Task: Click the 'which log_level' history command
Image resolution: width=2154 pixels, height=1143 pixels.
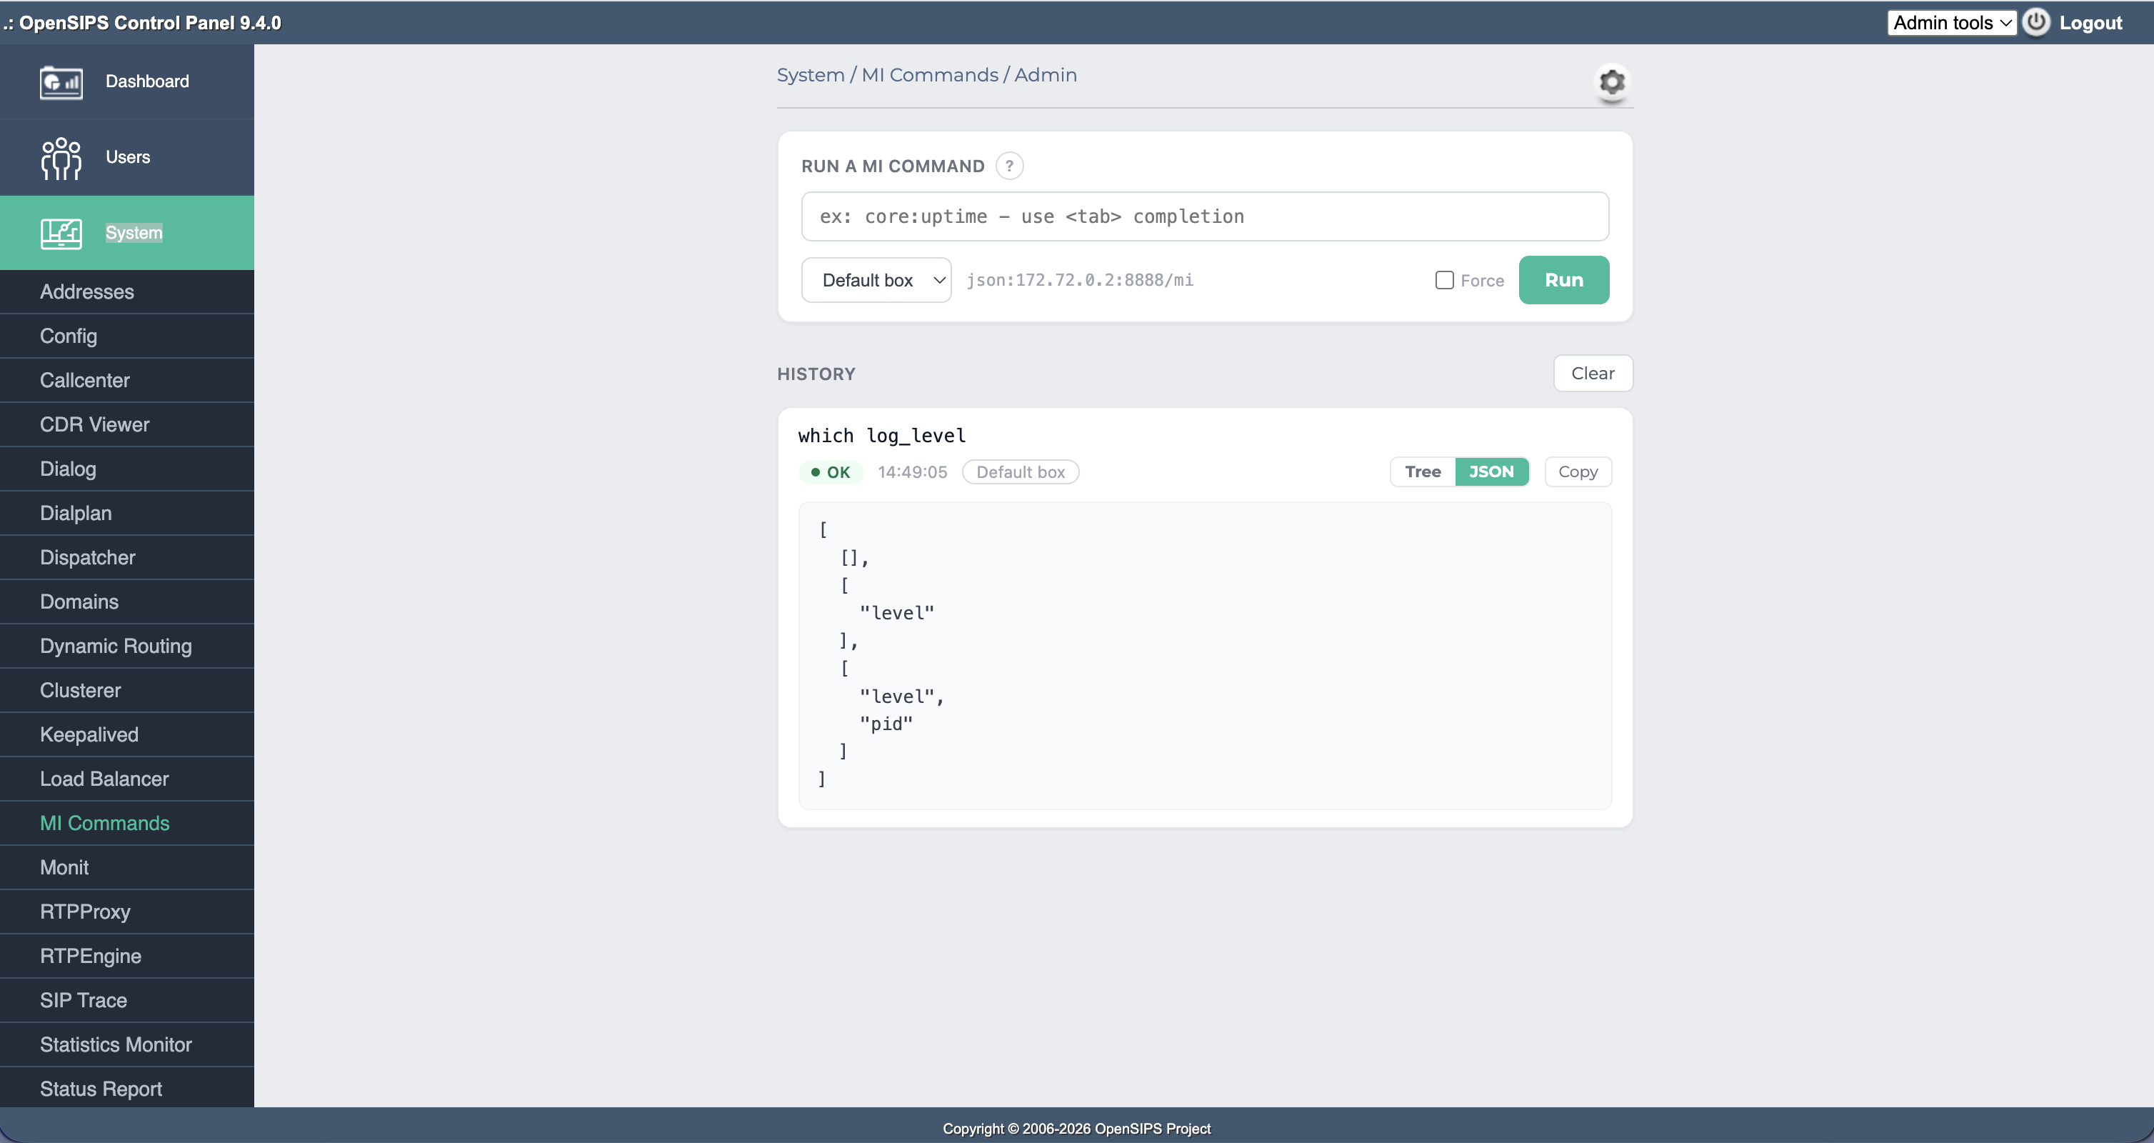Action: [x=881, y=436]
